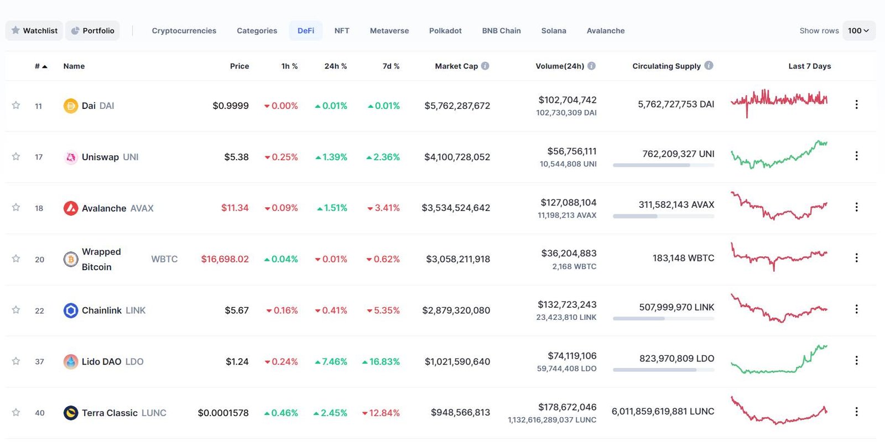
Task: Open the Portfolio button
Action: pyautogui.click(x=92, y=30)
